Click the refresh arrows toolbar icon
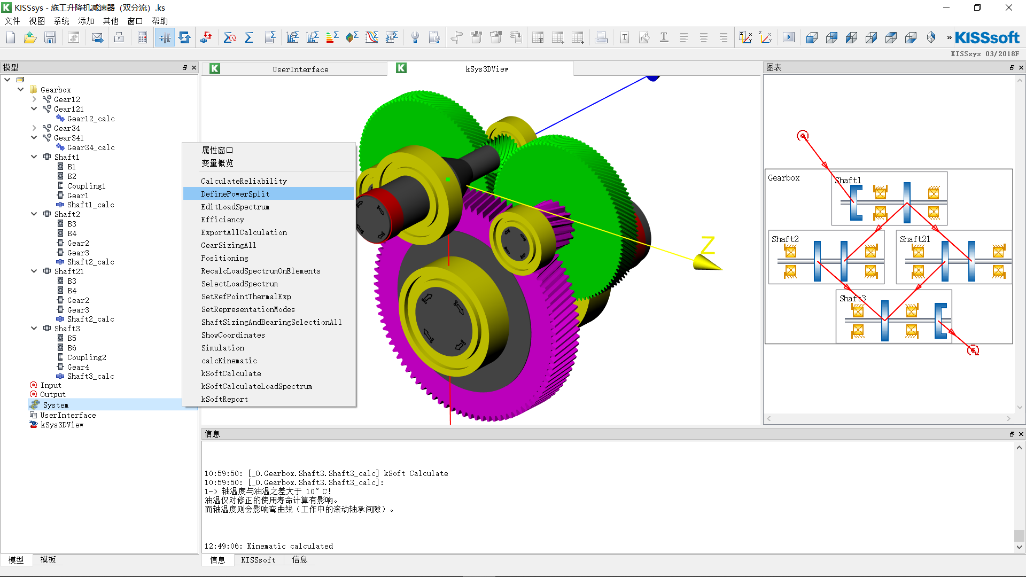1026x577 pixels. [x=184, y=37]
